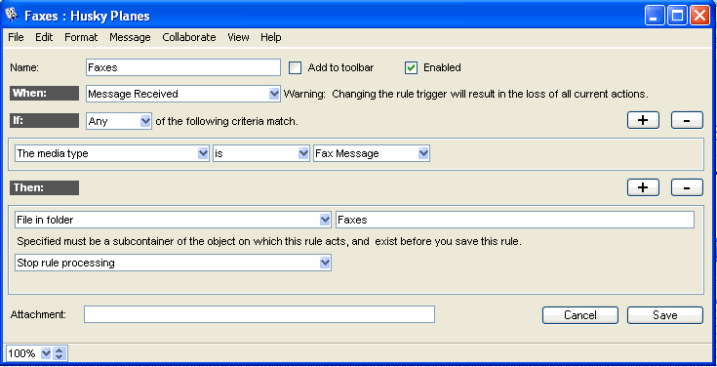Screen dimensions: 717x367
Task: Open the 100% zoom dropdown arrow
Action: pos(46,353)
